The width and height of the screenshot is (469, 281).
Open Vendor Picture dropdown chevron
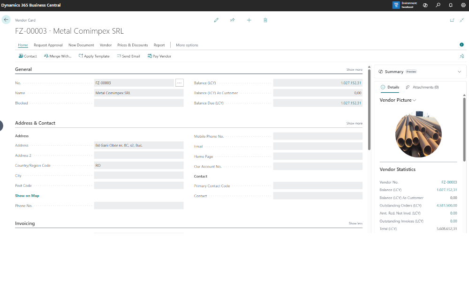414,100
